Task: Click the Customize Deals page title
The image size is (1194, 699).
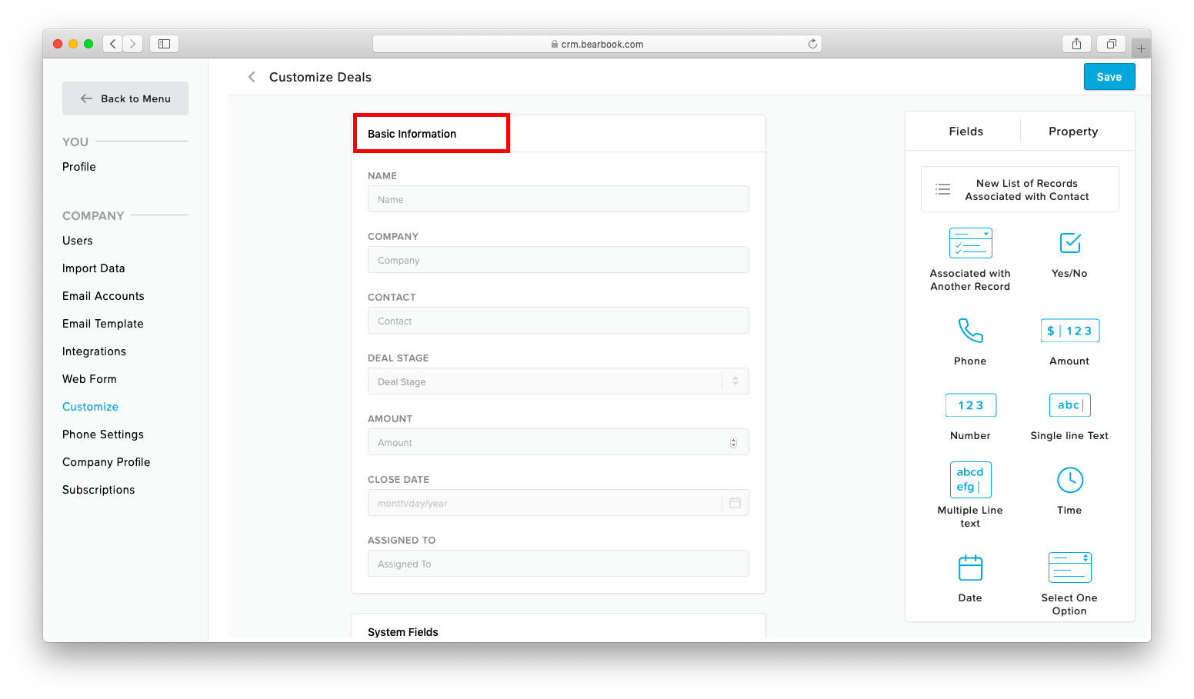Action: (x=320, y=77)
